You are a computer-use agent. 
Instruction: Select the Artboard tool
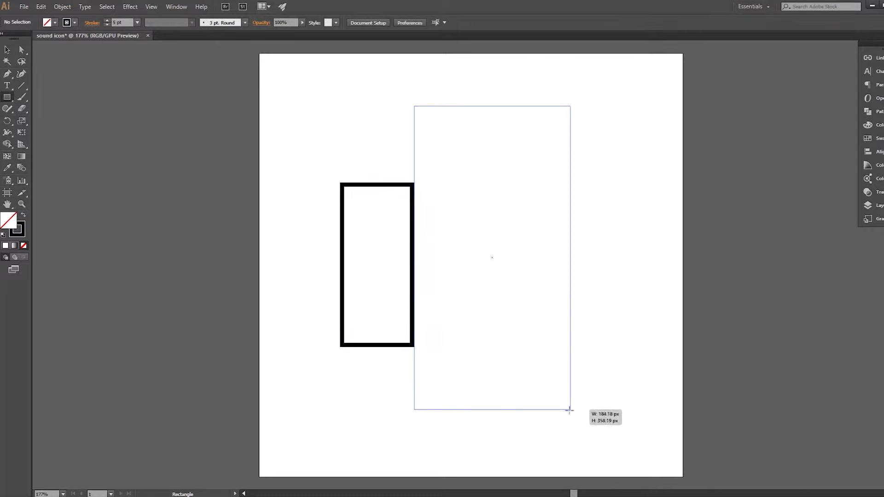[x=7, y=193]
